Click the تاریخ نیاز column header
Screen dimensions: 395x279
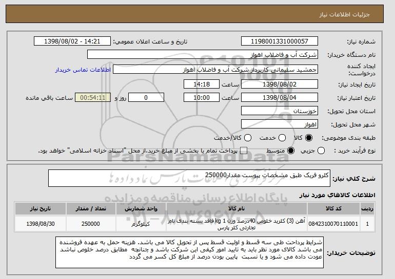tap(41, 209)
